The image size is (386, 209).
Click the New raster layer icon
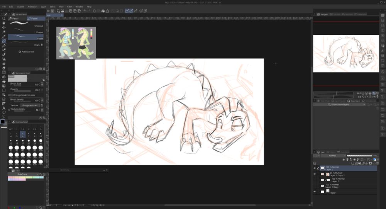(353, 163)
